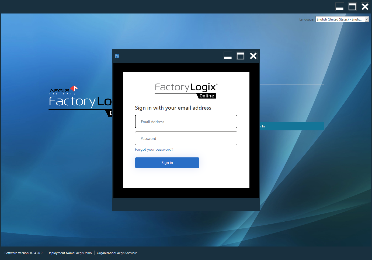Minimize the main FactoryLogix window
This screenshot has height=260, width=372.
pos(339,7)
